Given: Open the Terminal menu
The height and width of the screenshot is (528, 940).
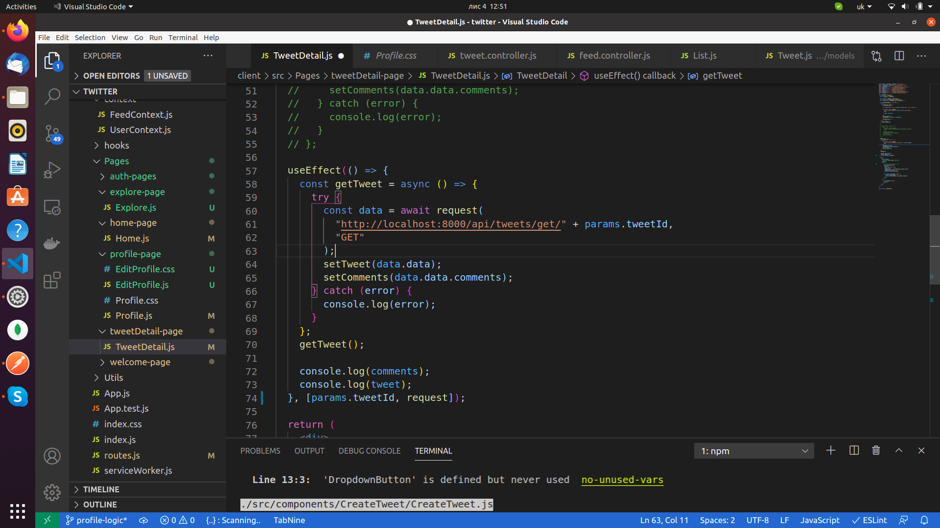Looking at the screenshot, I should tap(183, 38).
